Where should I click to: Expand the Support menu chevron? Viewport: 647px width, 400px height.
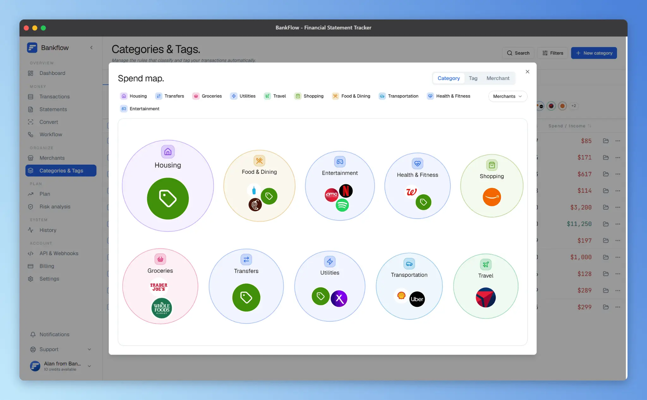click(x=89, y=349)
